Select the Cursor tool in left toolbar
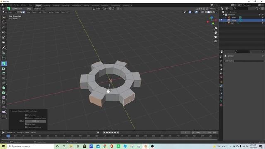This screenshot has height=149, width=265. (x=4, y=22)
